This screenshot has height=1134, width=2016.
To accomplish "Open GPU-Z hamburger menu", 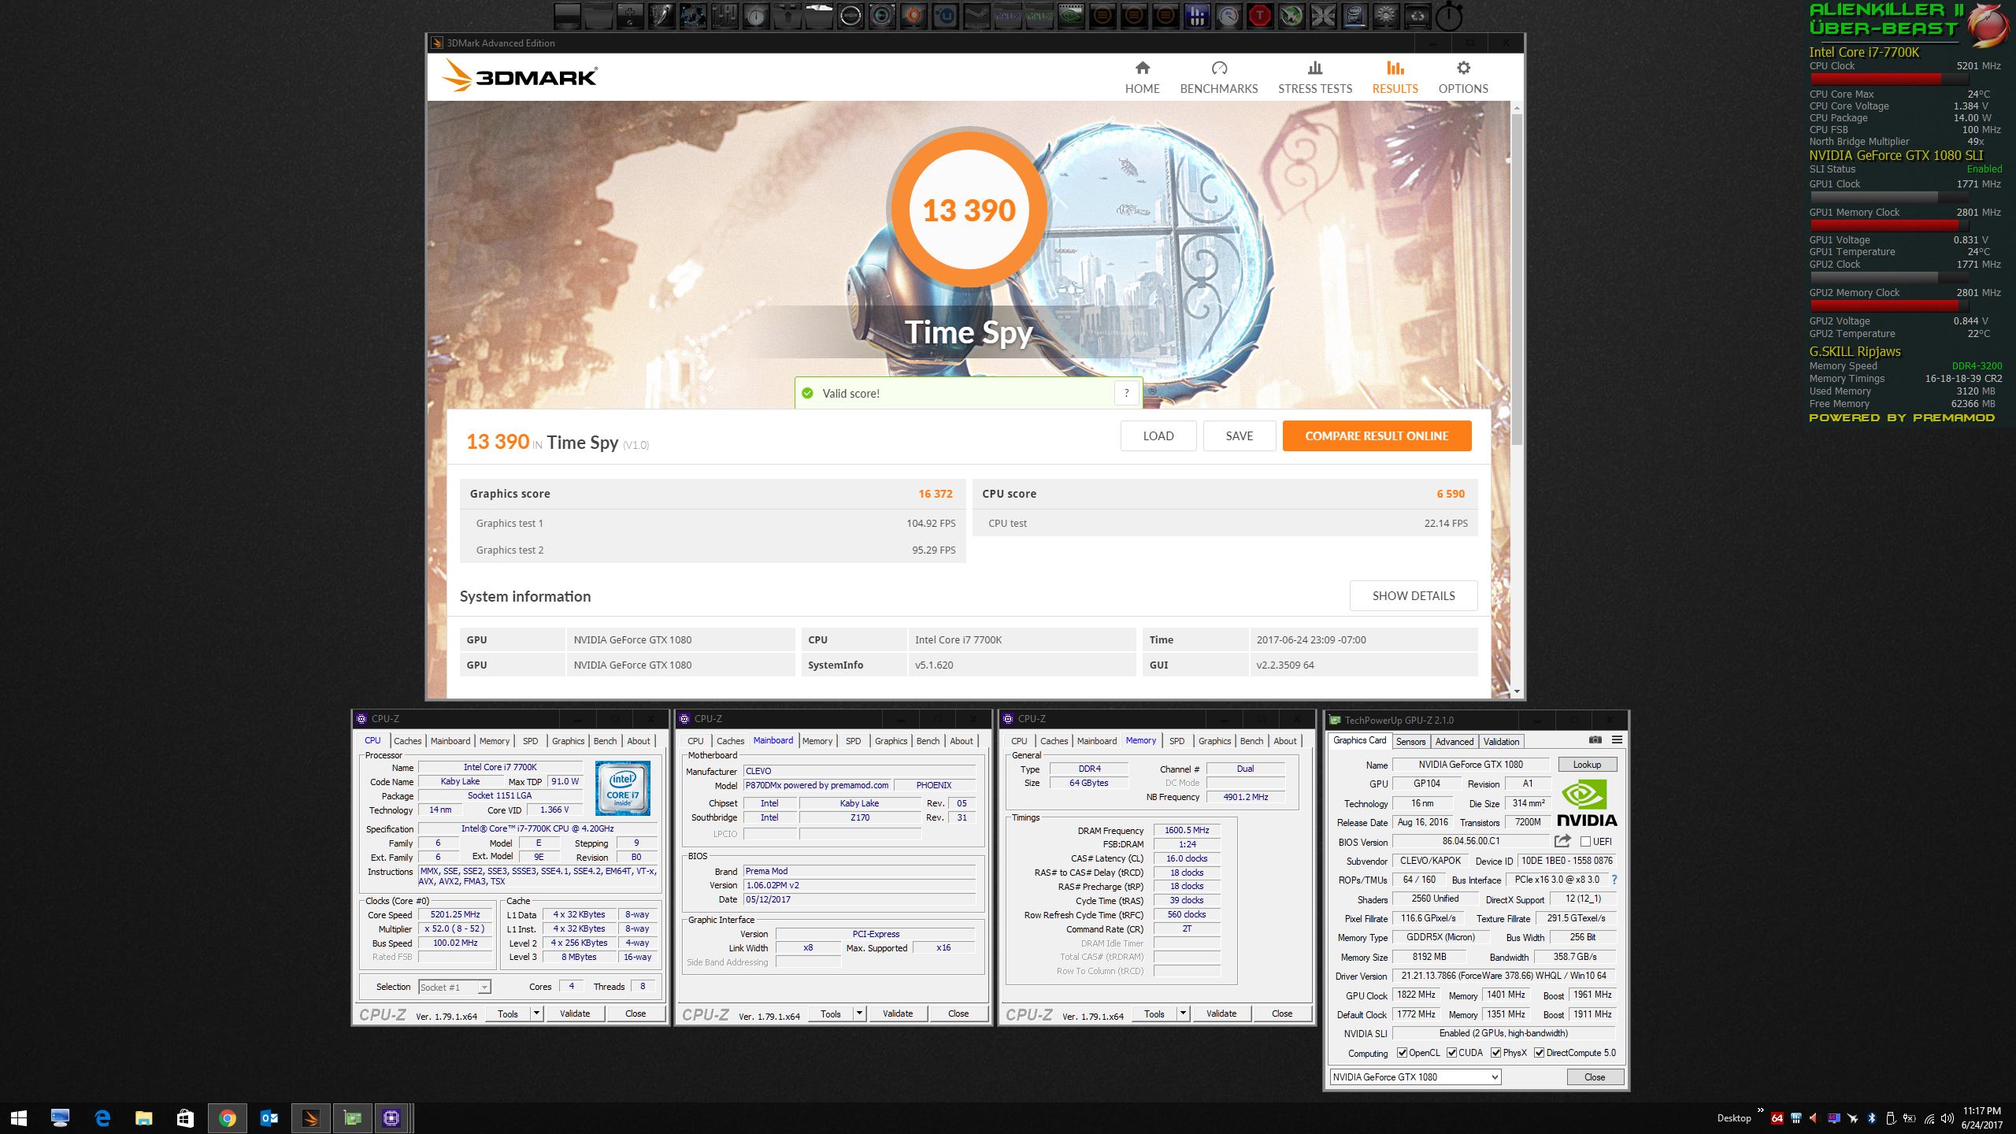I will coord(1617,740).
